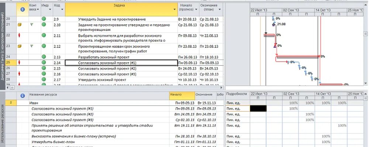Click the active cell 'Согласовать эскизный проект (#1)' in the Gantt table
The height and width of the screenshot is (147, 369).
(x=121, y=63)
